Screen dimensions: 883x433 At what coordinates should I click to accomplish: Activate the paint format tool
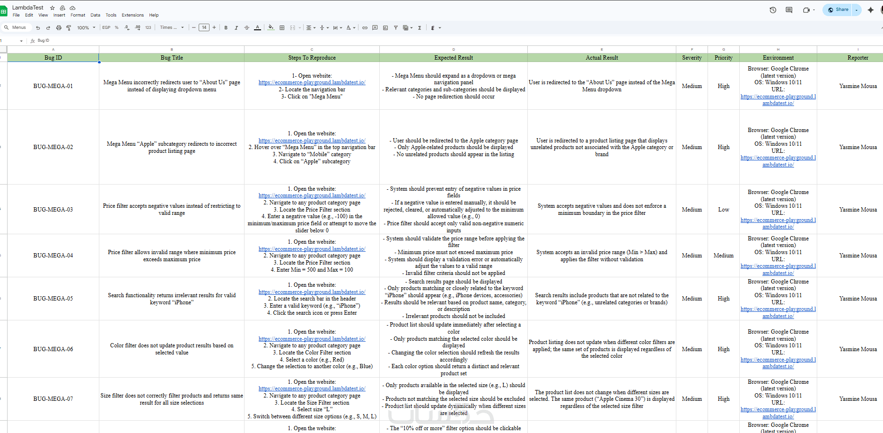click(x=69, y=28)
